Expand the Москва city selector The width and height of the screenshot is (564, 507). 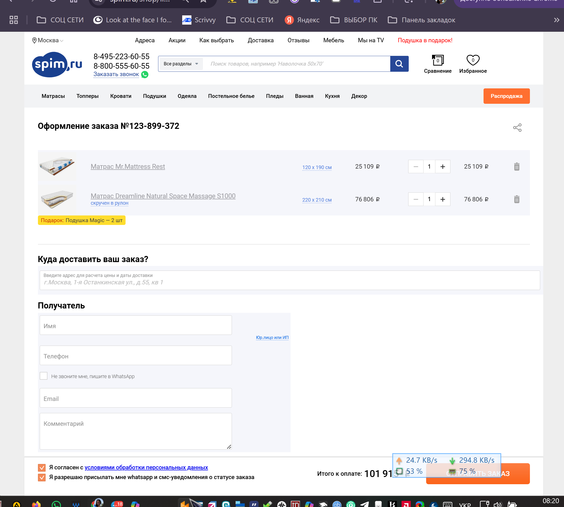pyautogui.click(x=48, y=40)
